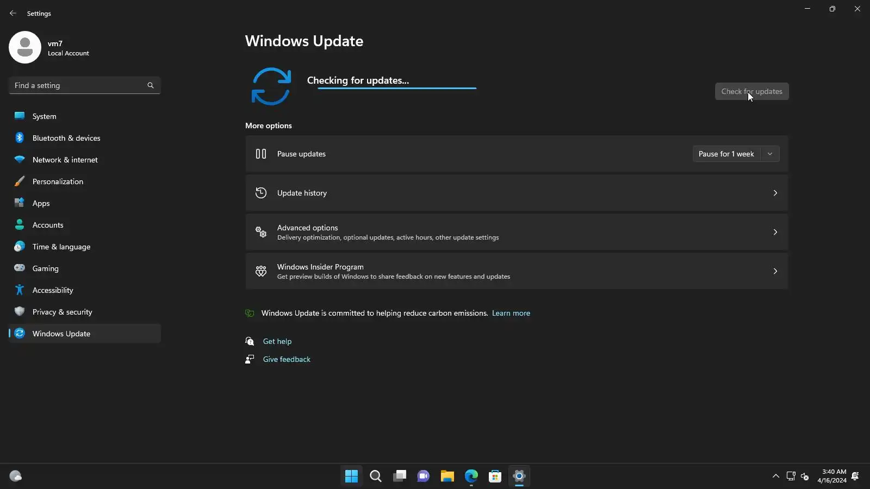Open the Chat app from the taskbar
This screenshot has height=489, width=870.
424,476
